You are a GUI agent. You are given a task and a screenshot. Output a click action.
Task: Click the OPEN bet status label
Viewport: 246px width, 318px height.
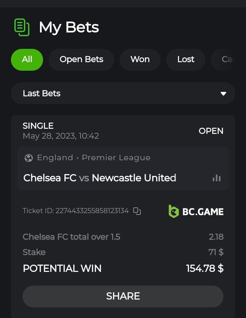click(211, 131)
